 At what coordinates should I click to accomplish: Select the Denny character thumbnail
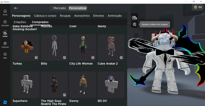[83, 85]
